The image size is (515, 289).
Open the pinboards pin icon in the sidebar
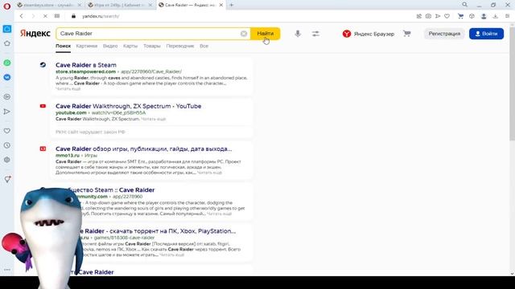point(7,179)
